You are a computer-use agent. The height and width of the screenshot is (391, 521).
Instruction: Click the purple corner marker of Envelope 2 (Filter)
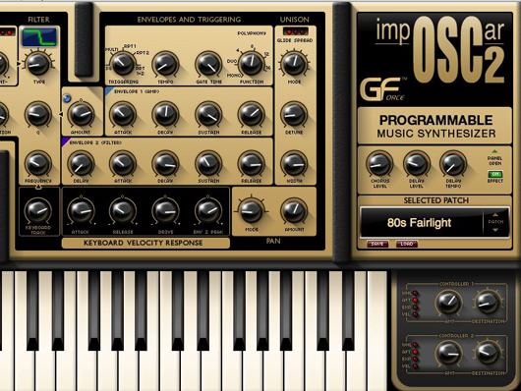click(x=65, y=141)
